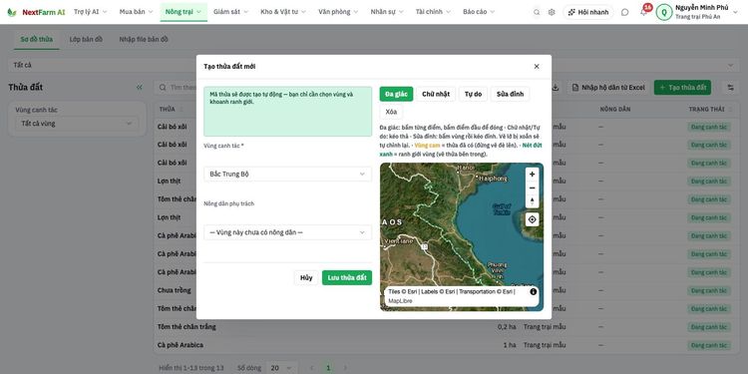Open the chat bubble icon
The image size is (748, 374).
click(x=625, y=12)
